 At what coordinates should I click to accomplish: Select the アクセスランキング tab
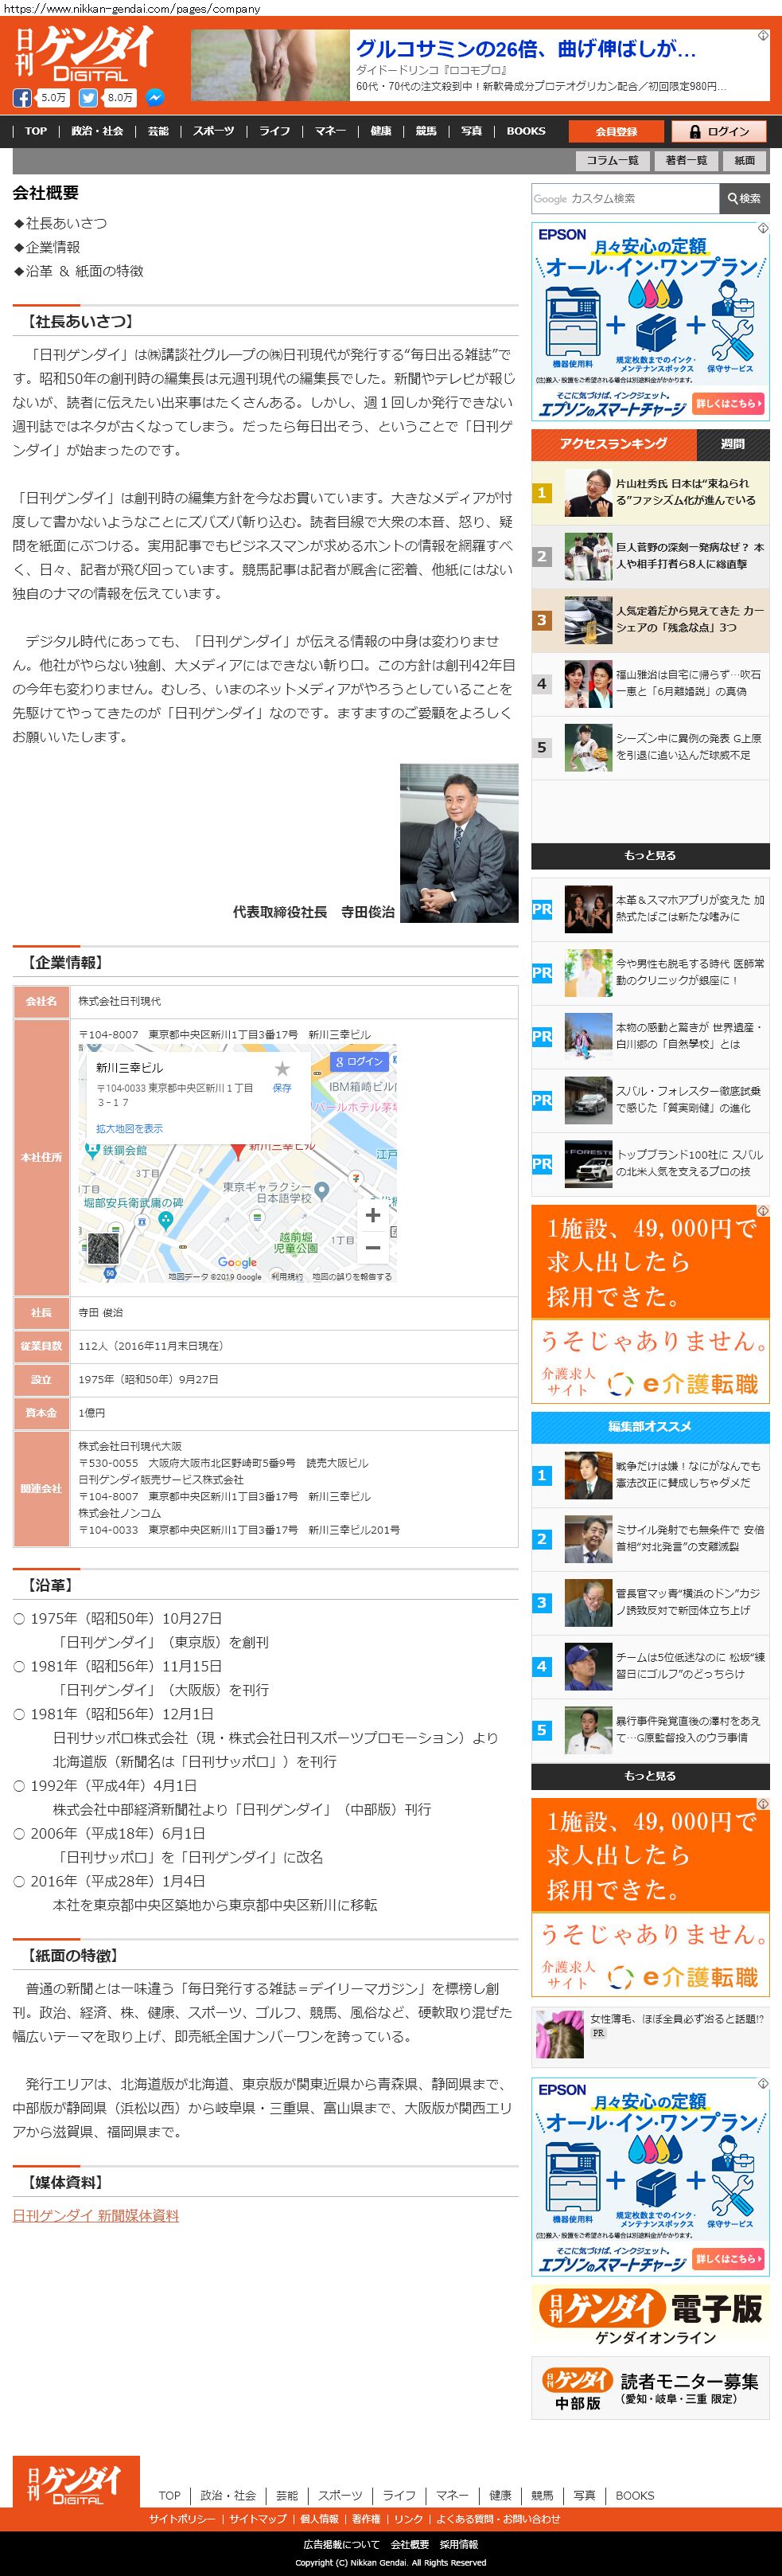pos(613,444)
